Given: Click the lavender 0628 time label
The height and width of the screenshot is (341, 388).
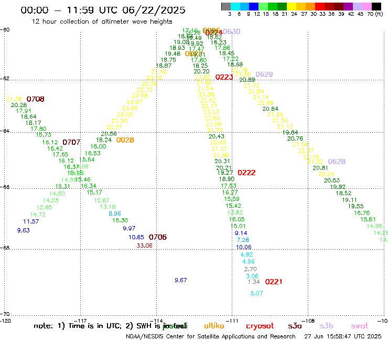Looking at the screenshot, I should 337,162.
